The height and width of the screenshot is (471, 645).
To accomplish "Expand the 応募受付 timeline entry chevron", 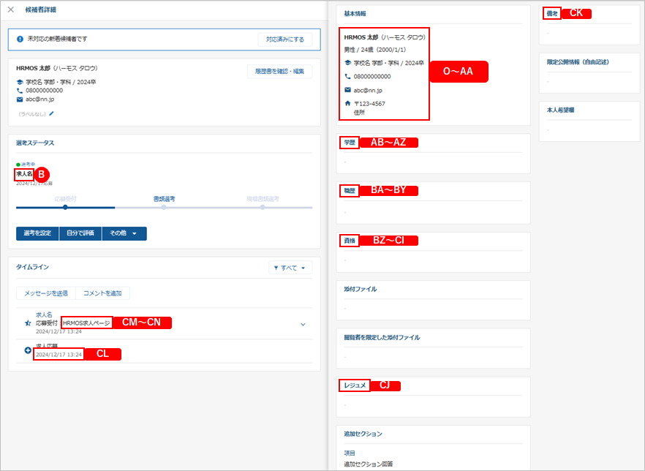I will point(303,324).
